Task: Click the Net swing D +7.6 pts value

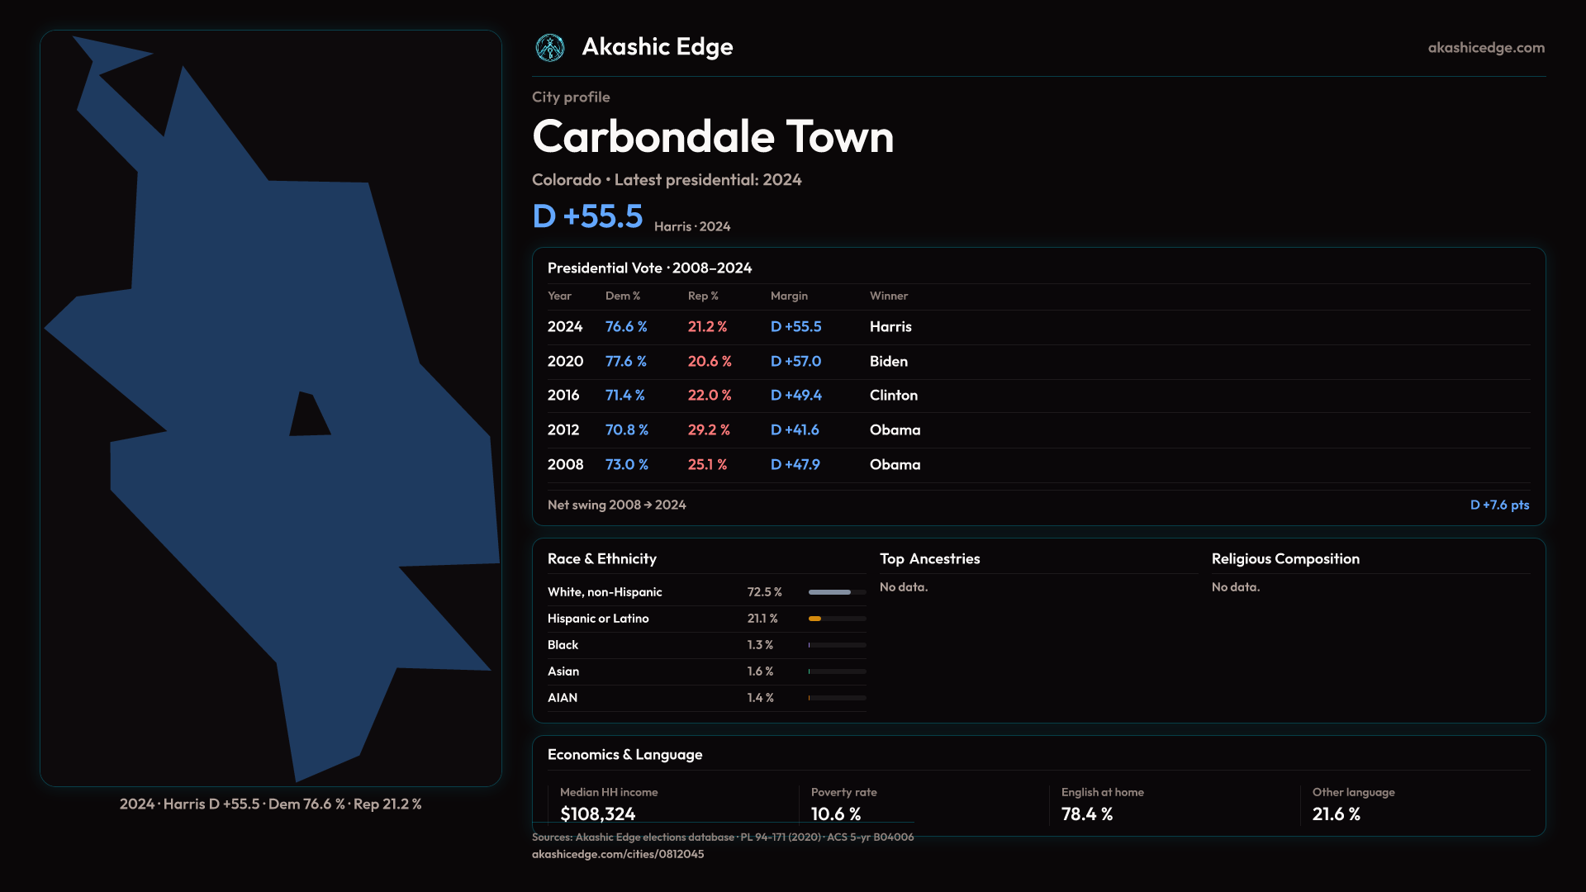Action: pyautogui.click(x=1498, y=505)
